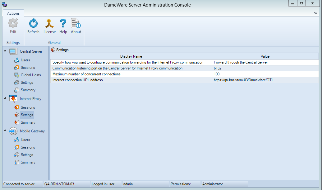Click the Mobile Gateway Sessions icon
Image resolution: width=322 pixels, height=190 pixels.
click(17, 147)
